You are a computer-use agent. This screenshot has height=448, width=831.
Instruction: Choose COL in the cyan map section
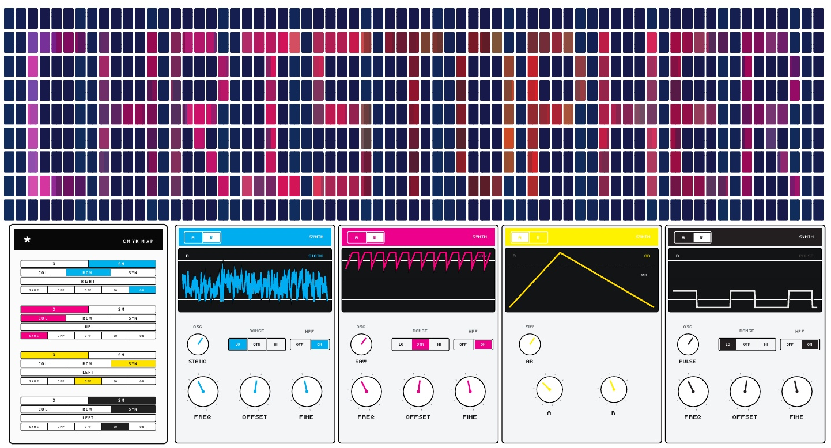[x=43, y=272]
